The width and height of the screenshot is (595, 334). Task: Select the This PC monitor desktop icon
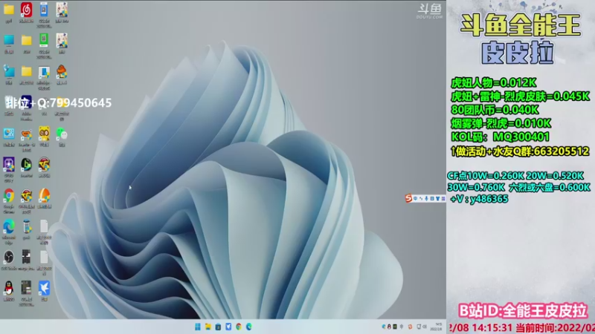tap(9, 40)
